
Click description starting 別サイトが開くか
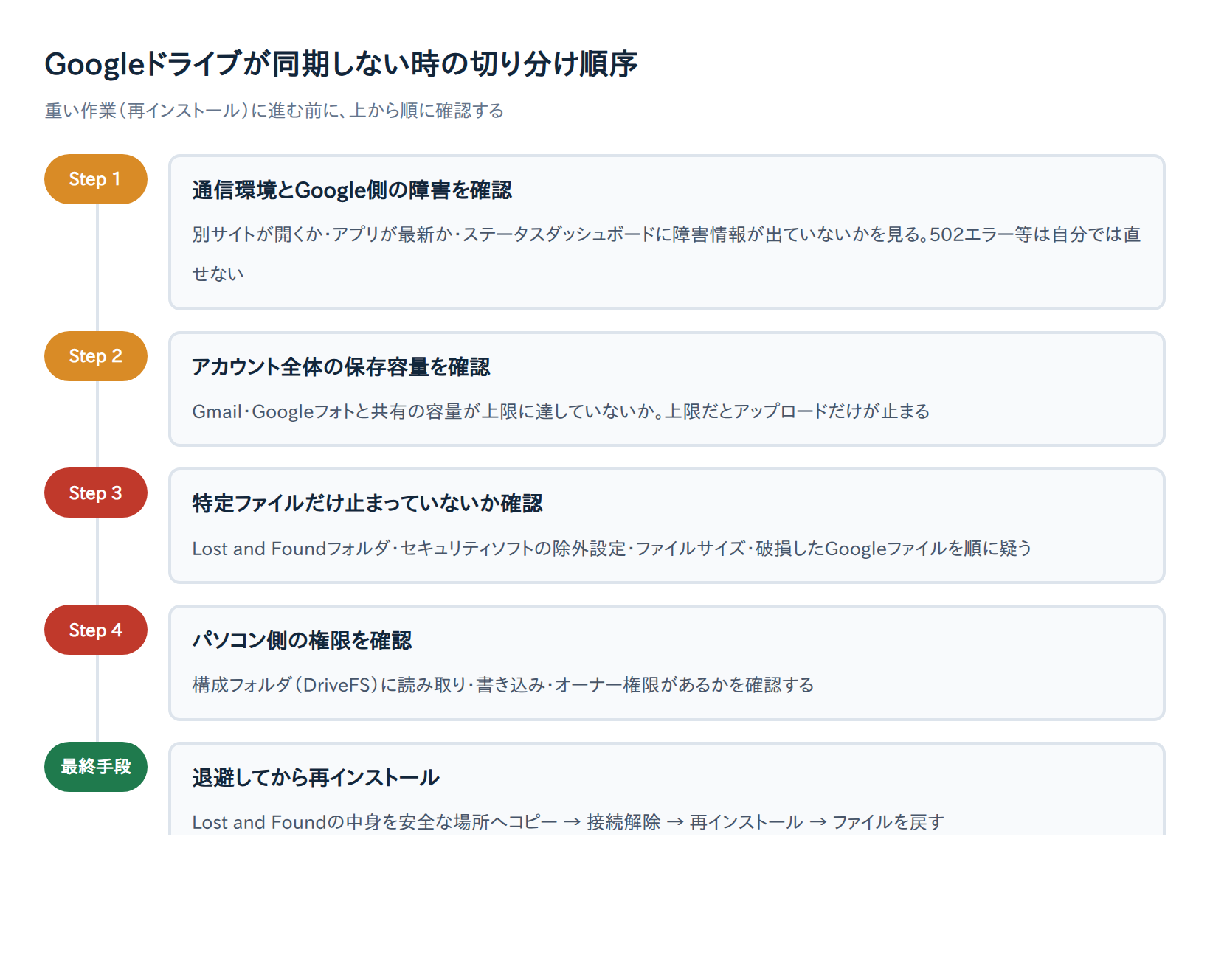point(667,254)
